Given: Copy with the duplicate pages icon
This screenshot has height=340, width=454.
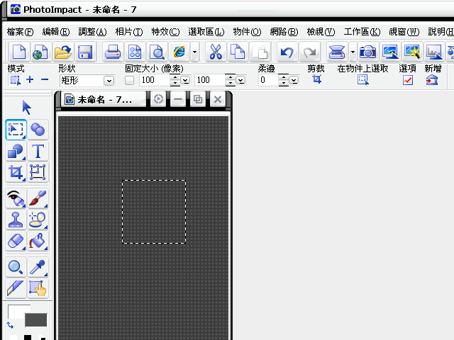Looking at the screenshot, I should pyautogui.click(x=238, y=52).
